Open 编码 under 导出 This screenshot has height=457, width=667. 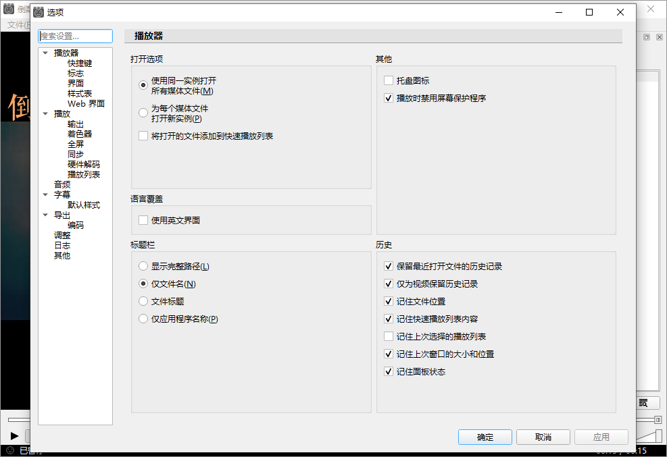(75, 225)
